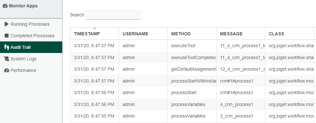Click the Monitor Apps heading

click(23, 6)
